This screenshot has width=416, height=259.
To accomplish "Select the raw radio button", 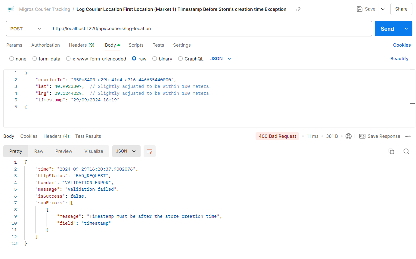I will coord(134,59).
